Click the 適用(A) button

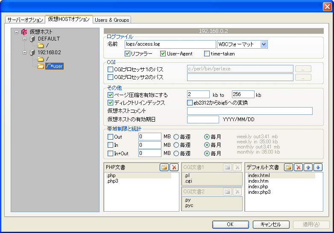pos(311,224)
